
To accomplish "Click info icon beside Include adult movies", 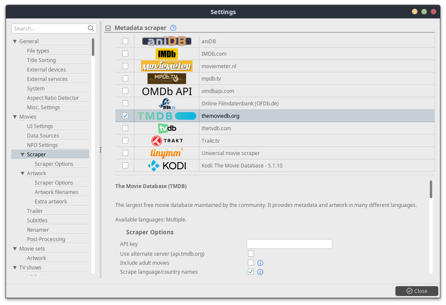I will tap(260, 263).
